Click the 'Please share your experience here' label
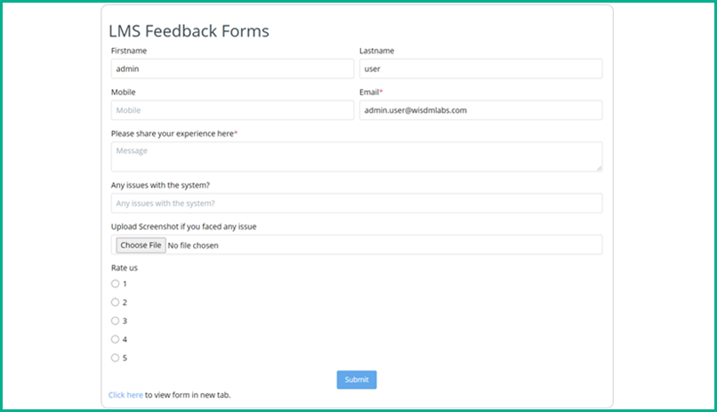717x412 pixels. [173, 133]
